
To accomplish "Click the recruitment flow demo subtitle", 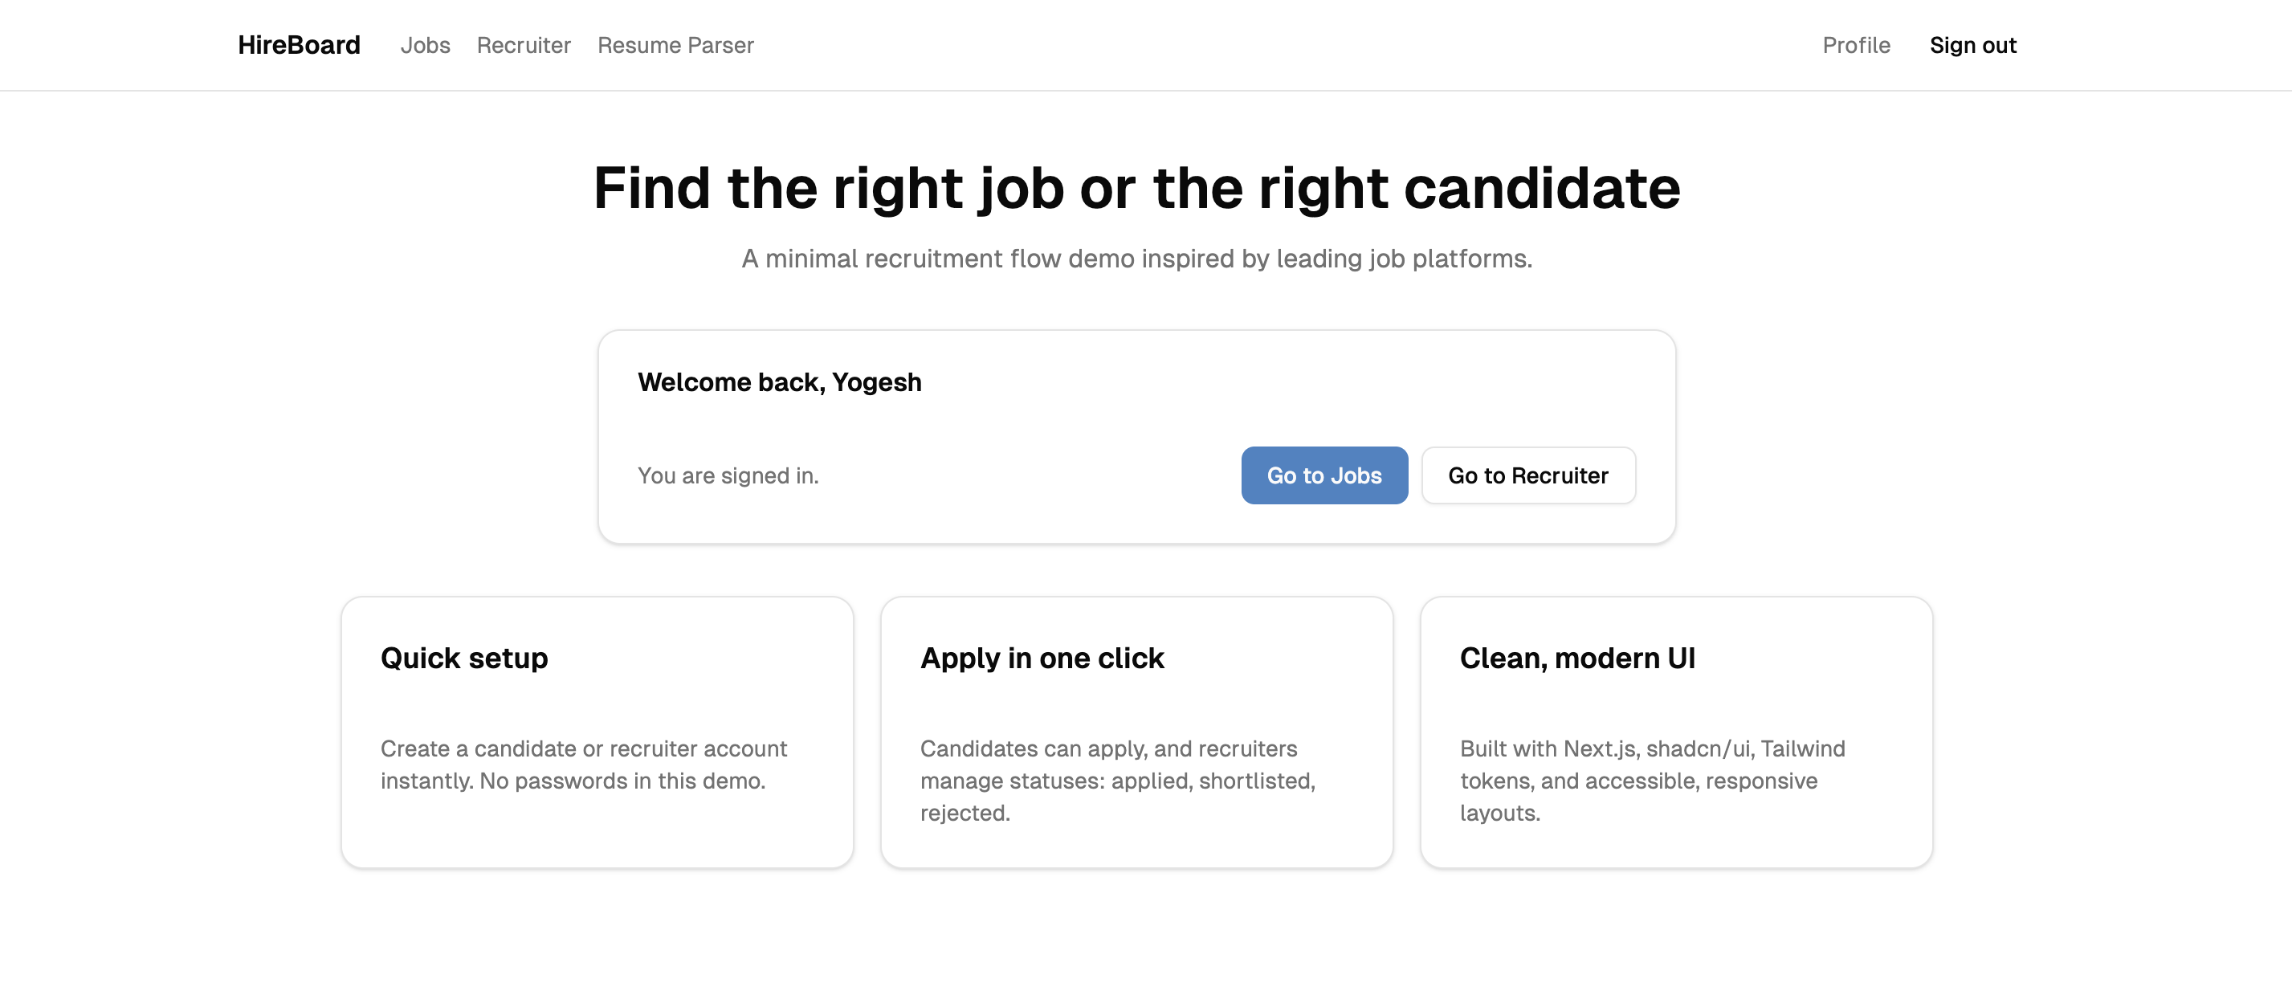I will click(1137, 259).
